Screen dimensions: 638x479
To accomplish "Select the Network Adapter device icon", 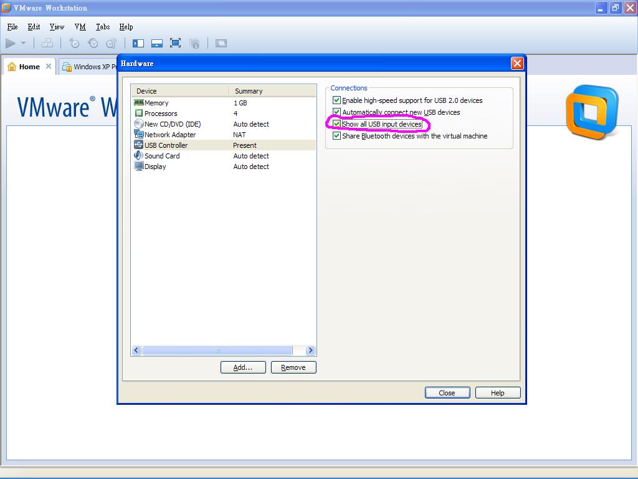I will click(x=139, y=134).
